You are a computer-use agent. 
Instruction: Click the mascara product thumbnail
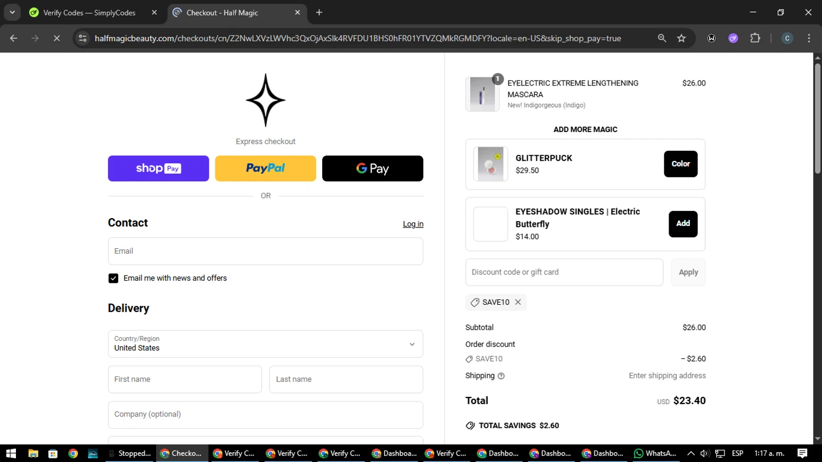(483, 94)
